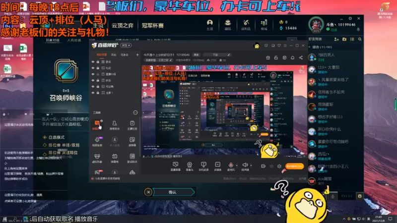
Task: Open the 类型 pill beside the 直播伴侣 logo
Action: click(126, 46)
